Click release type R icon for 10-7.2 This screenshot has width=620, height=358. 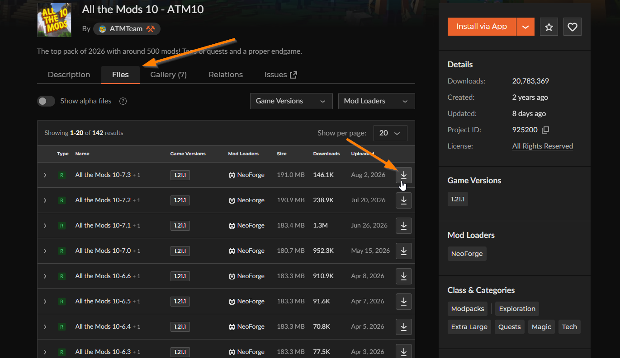(x=62, y=200)
